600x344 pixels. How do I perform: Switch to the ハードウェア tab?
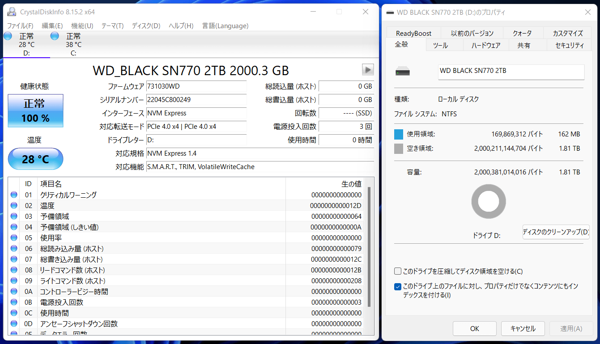[x=486, y=45]
